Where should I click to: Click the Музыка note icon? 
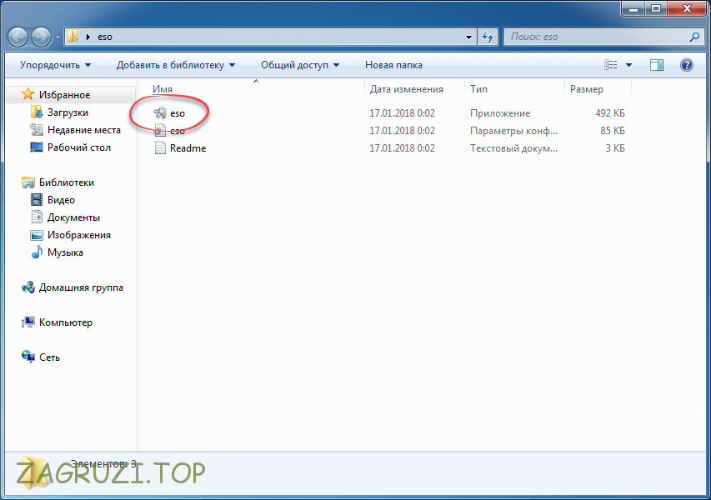click(37, 252)
